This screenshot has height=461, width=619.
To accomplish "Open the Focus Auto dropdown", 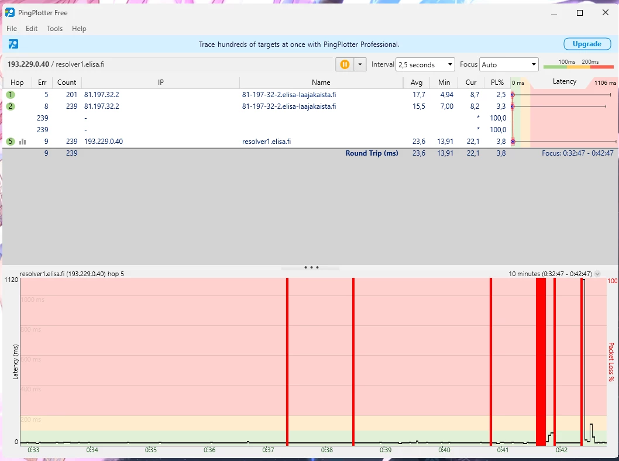I will (509, 64).
